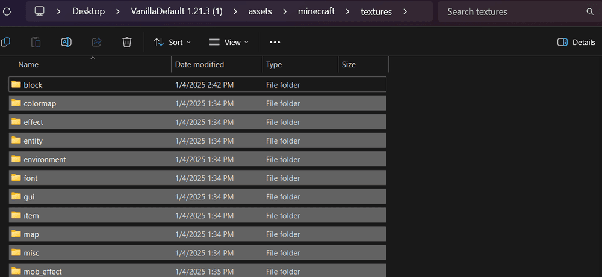Click the effect folder icon
This screenshot has height=277, width=602.
tap(16, 122)
